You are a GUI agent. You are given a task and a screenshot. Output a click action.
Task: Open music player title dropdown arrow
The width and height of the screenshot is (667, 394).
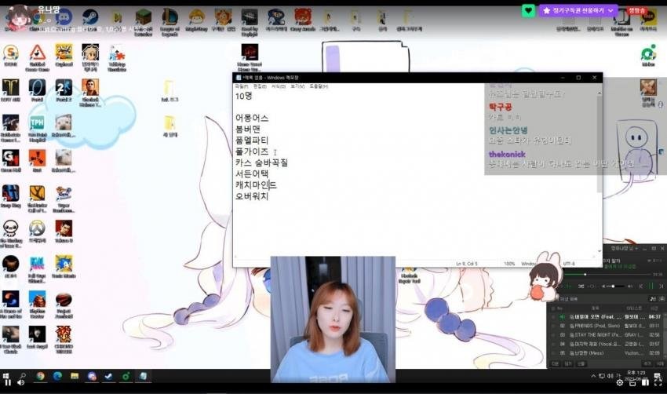click(x=637, y=248)
